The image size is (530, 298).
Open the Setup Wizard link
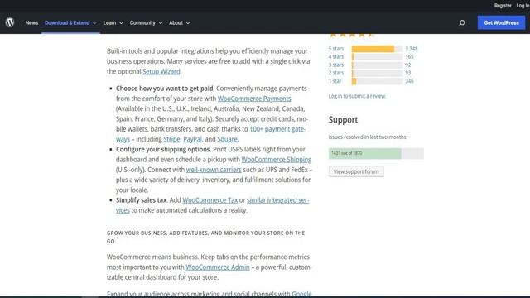161,71
